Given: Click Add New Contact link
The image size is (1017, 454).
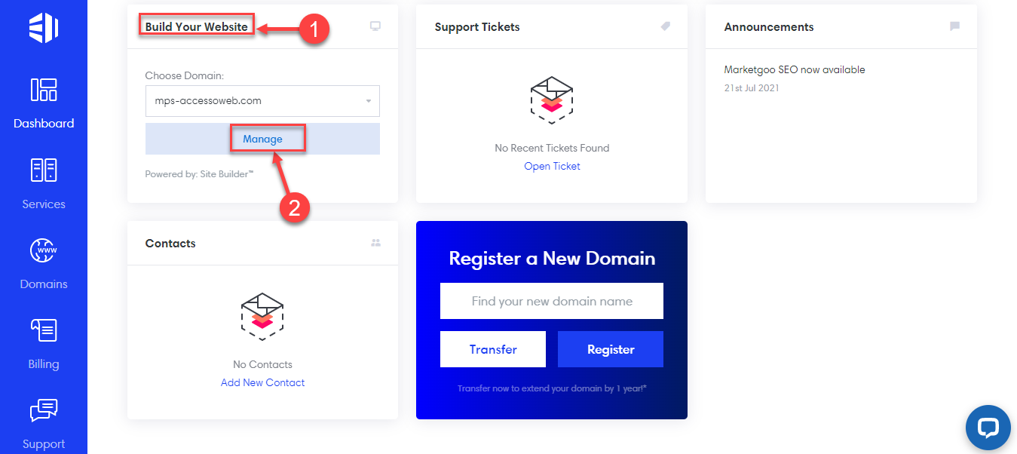Looking at the screenshot, I should click(x=262, y=382).
